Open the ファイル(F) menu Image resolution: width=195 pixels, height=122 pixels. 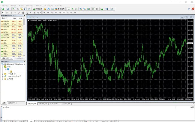point(4,6)
